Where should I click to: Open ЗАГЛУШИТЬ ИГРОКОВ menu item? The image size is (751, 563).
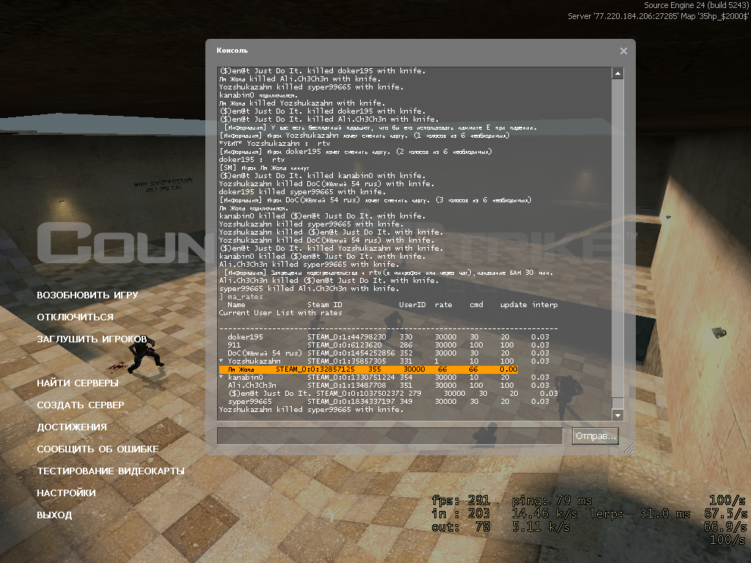(92, 339)
